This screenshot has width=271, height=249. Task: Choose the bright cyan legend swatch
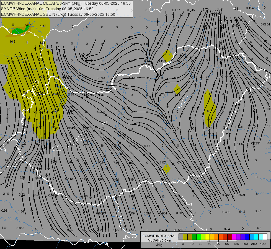(256, 237)
